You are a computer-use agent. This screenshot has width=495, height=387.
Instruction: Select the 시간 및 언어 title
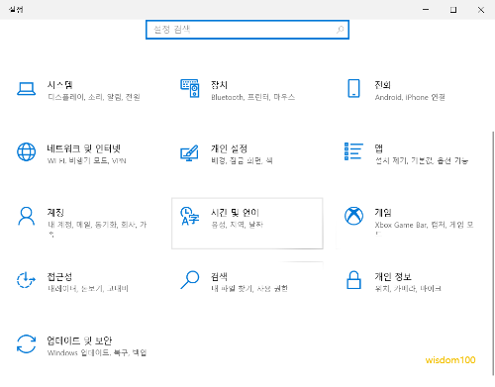(236, 213)
